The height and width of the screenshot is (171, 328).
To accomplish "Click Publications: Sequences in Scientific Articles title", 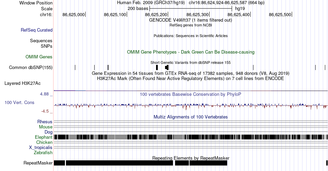I will click(191, 36).
